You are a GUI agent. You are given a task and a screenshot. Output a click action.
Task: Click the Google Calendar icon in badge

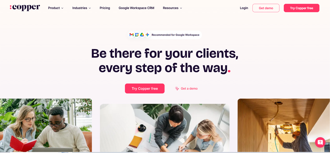pyautogui.click(x=137, y=35)
